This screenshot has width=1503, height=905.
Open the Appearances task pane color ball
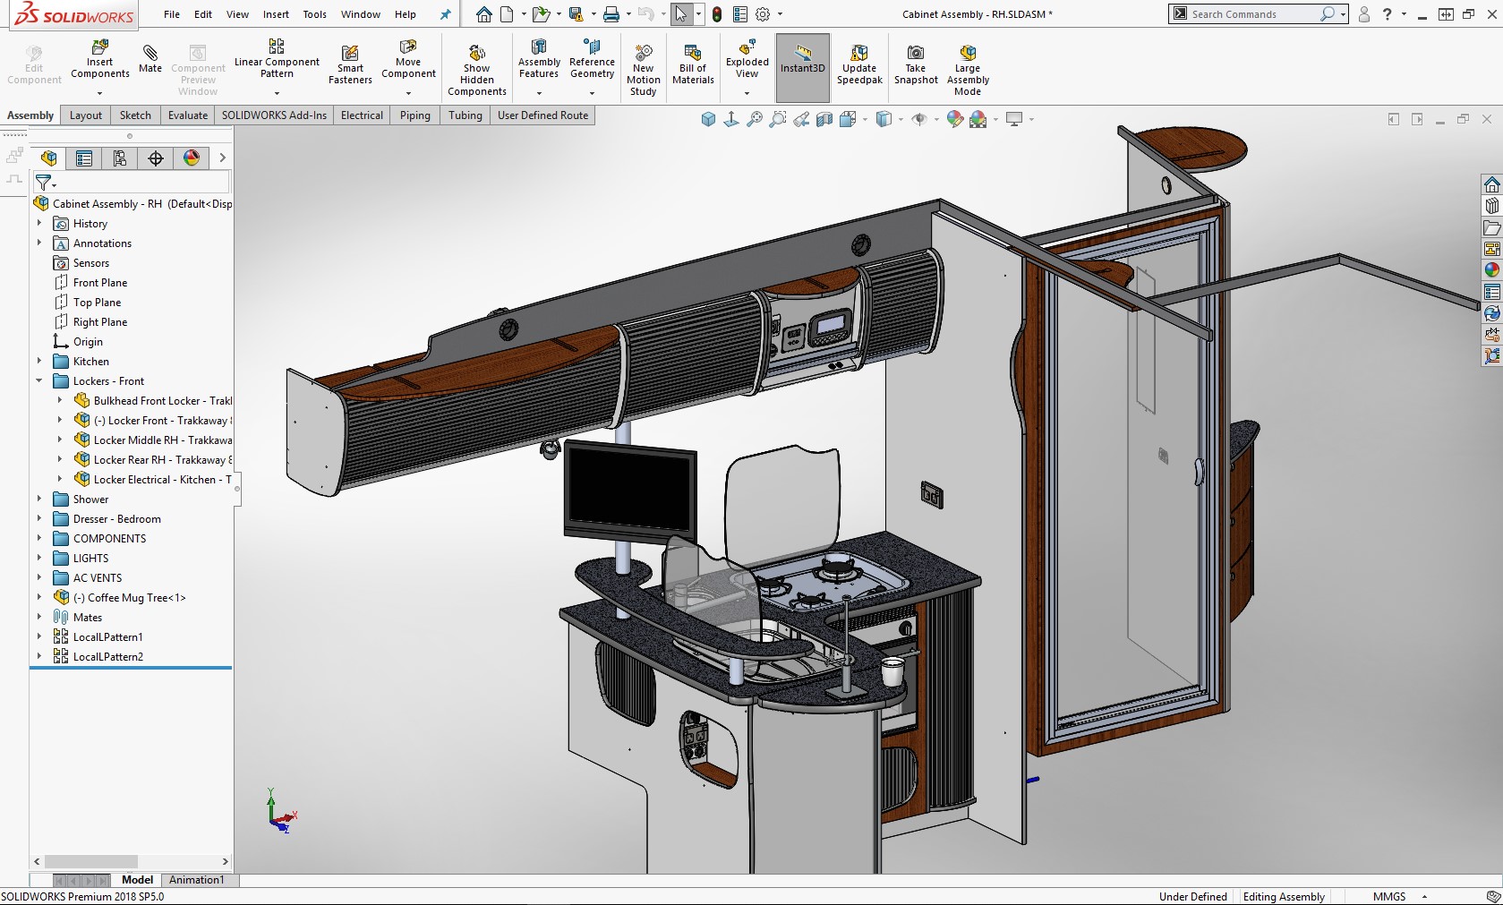(1491, 270)
